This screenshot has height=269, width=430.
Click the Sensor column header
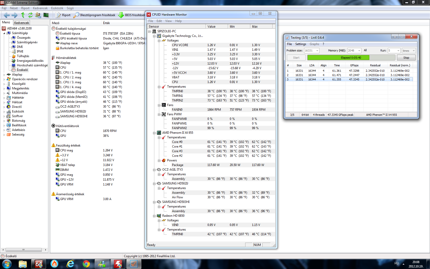[x=176, y=27]
